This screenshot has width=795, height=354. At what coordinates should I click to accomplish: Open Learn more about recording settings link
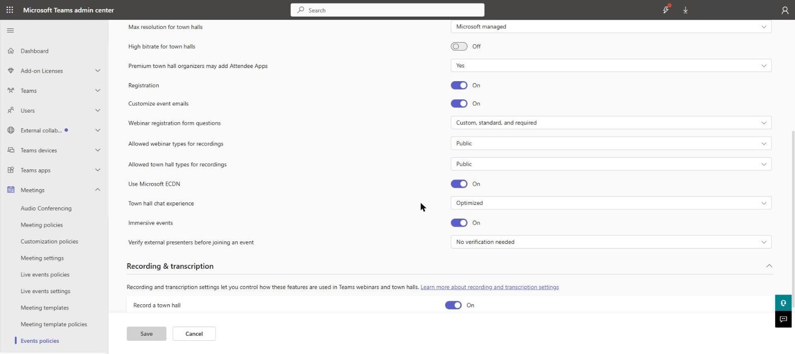point(490,287)
